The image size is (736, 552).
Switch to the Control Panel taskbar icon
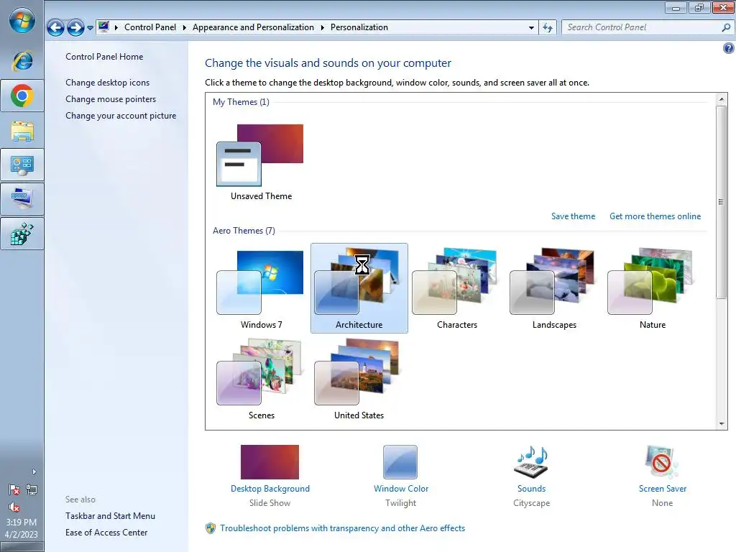coord(22,165)
